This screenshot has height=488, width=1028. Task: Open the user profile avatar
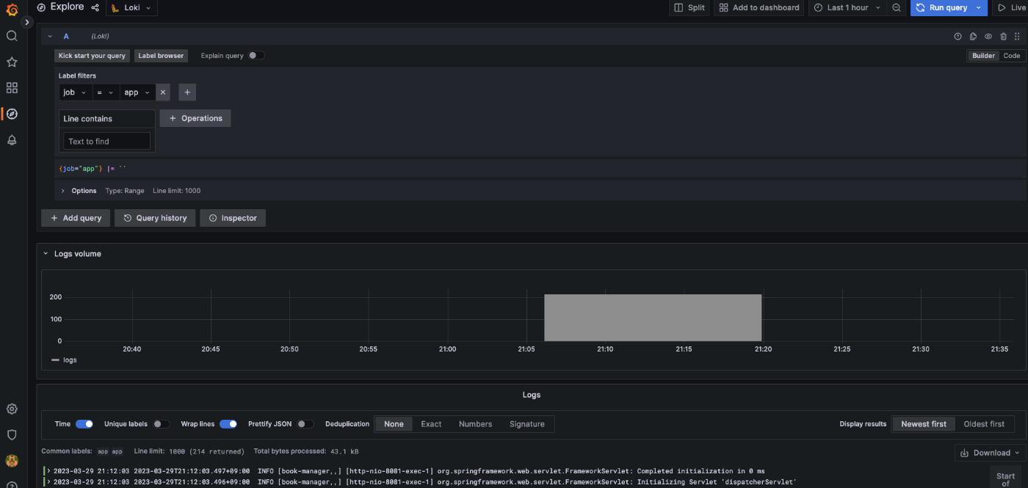click(x=12, y=461)
